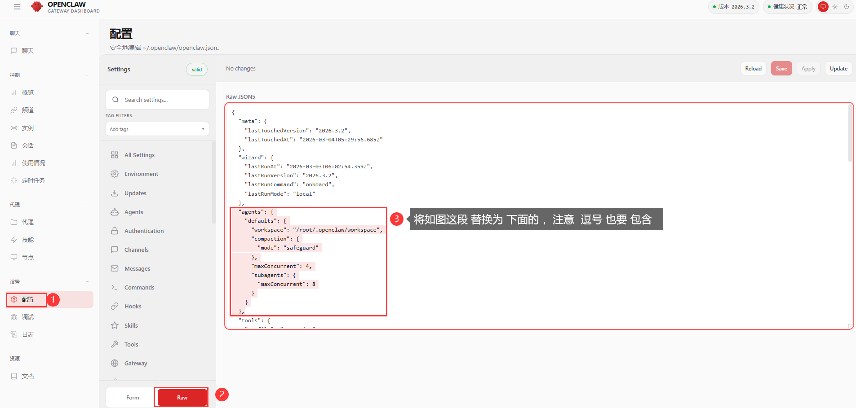This screenshot has height=408, width=856.
Task: Open 调试 debug page in the sidebar
Action: (28, 317)
